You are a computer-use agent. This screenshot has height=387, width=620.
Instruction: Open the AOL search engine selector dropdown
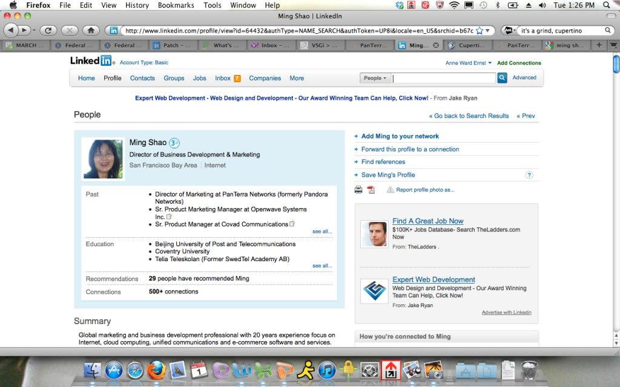pos(510,30)
